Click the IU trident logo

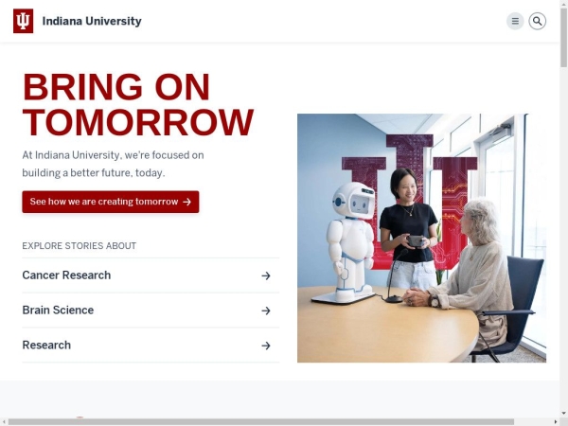pos(23,21)
